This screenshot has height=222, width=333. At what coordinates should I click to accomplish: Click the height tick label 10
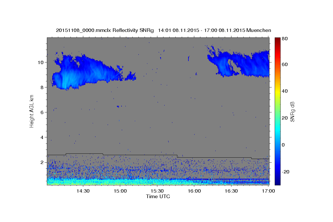[41, 62]
